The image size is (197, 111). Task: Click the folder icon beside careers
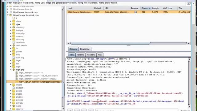(14, 36)
